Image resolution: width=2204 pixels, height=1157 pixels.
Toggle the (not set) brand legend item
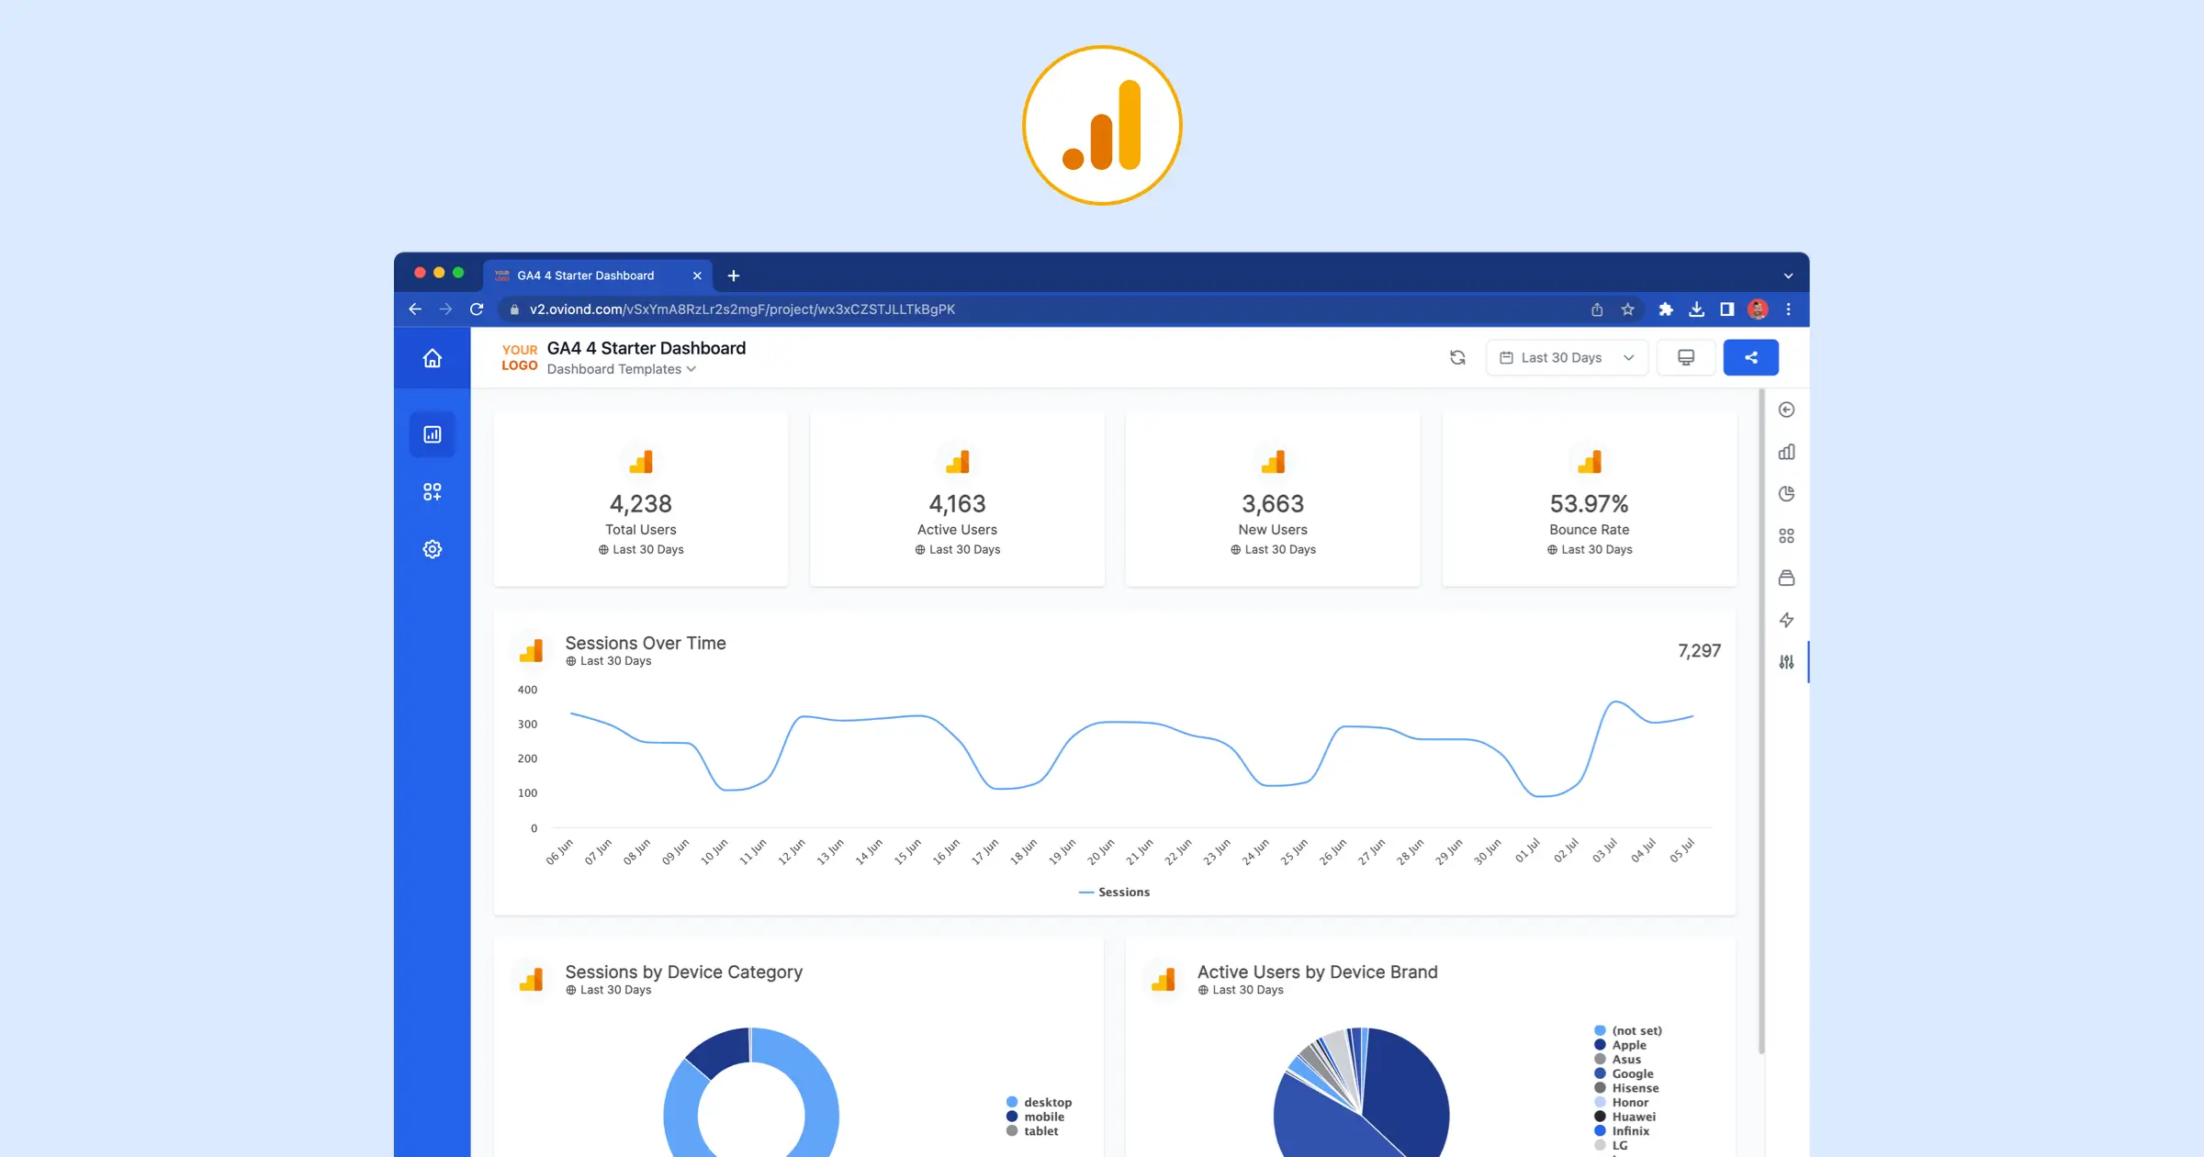click(x=1628, y=1031)
